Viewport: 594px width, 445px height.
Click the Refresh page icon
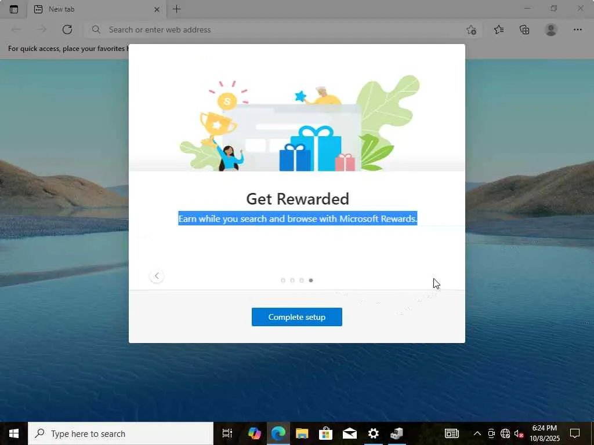67,30
